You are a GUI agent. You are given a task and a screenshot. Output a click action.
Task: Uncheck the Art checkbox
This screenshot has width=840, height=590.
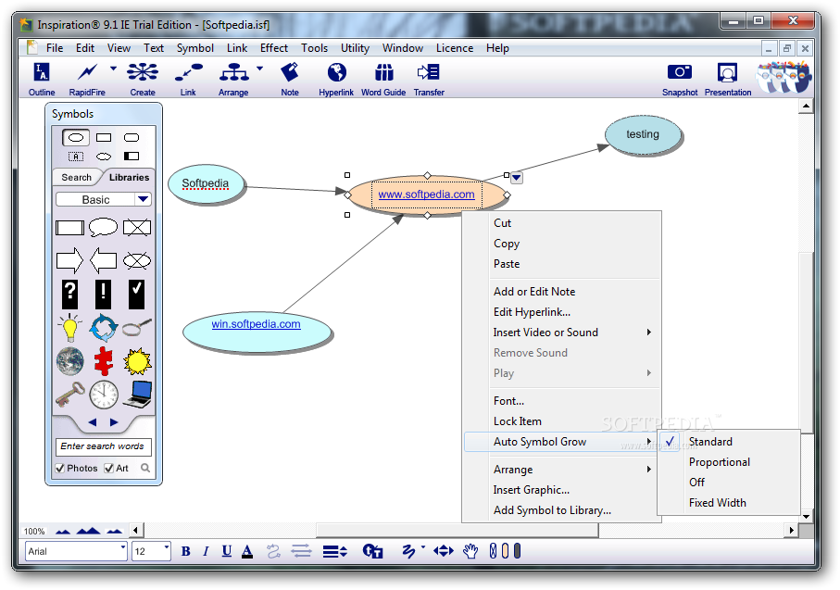[108, 469]
